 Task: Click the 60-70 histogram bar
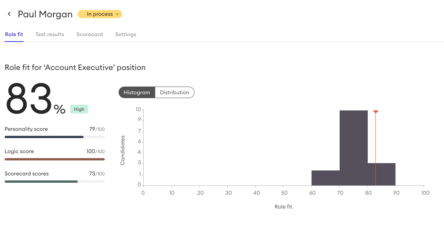[x=325, y=178]
